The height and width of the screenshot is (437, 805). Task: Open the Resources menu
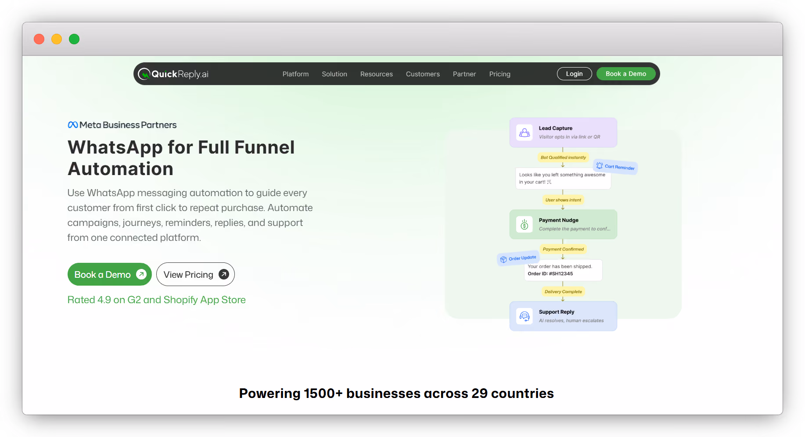(377, 74)
